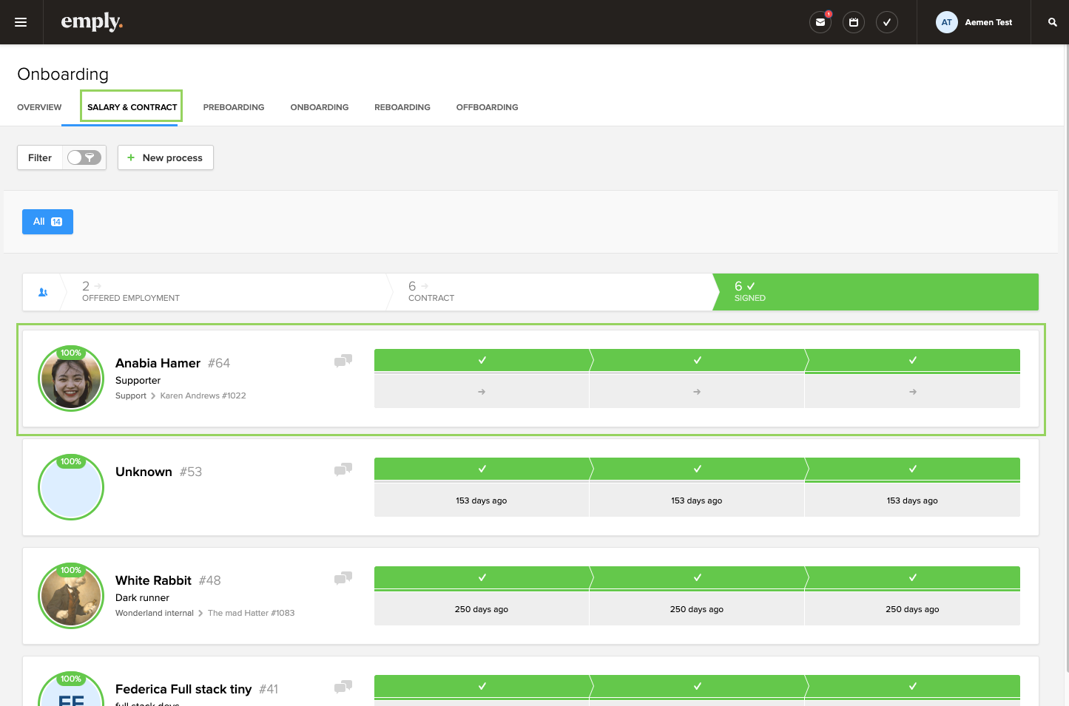Screen dimensions: 1069x706
Task: Select the All 14 filter
Action: click(47, 221)
